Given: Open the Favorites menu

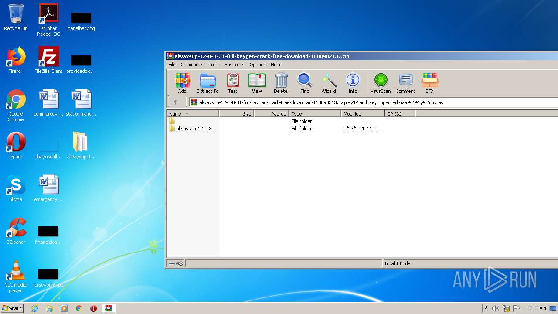Looking at the screenshot, I should [x=235, y=65].
